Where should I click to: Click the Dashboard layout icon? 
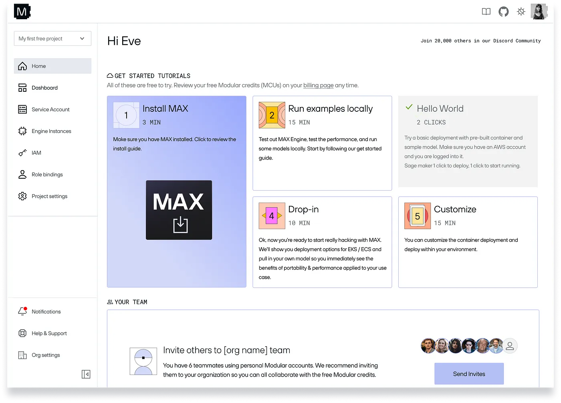pos(22,88)
